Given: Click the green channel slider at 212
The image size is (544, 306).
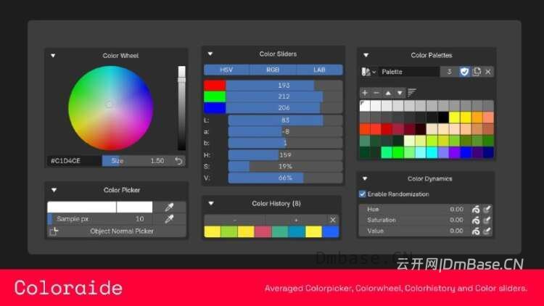Looking at the screenshot, I should coord(284,96).
